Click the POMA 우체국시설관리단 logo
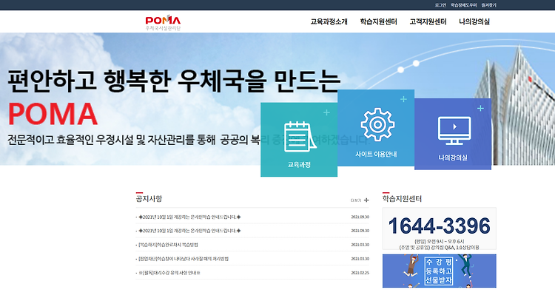Screen dimensions: 555x298 tap(163, 23)
